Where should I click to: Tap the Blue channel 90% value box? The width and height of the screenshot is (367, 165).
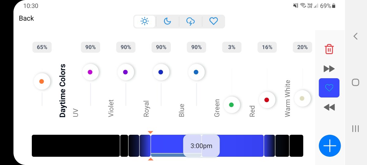(x=196, y=47)
